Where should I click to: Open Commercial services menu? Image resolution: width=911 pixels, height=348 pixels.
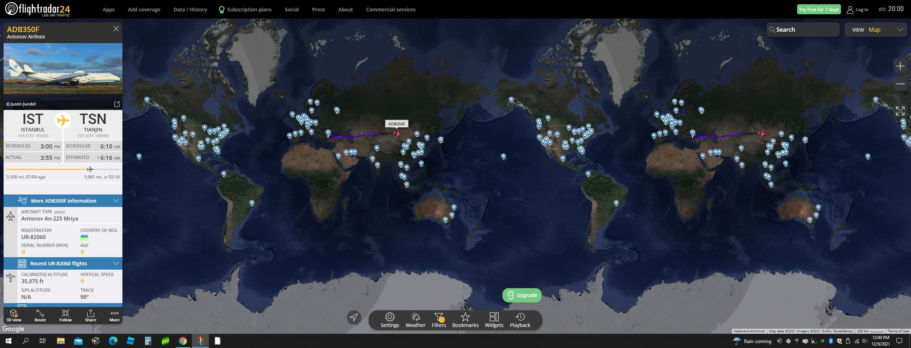(390, 9)
